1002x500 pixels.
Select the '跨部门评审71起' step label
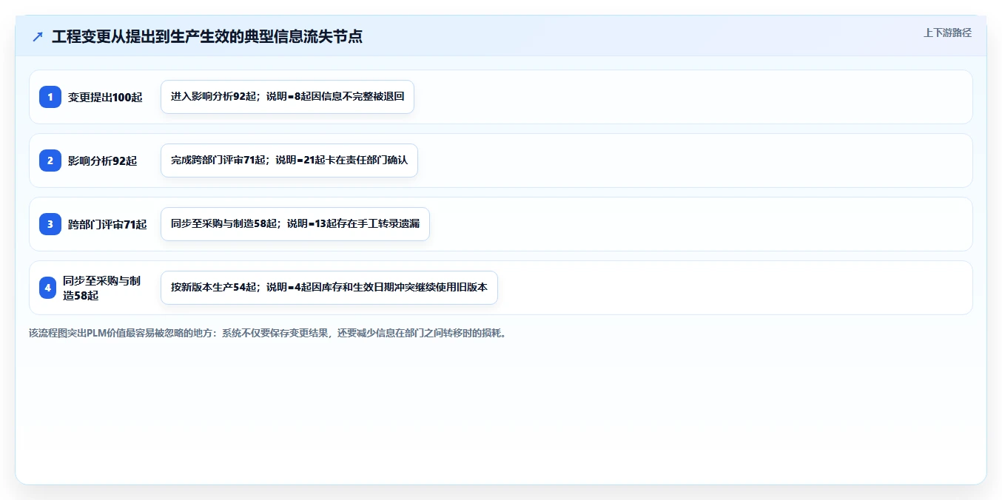(x=107, y=224)
